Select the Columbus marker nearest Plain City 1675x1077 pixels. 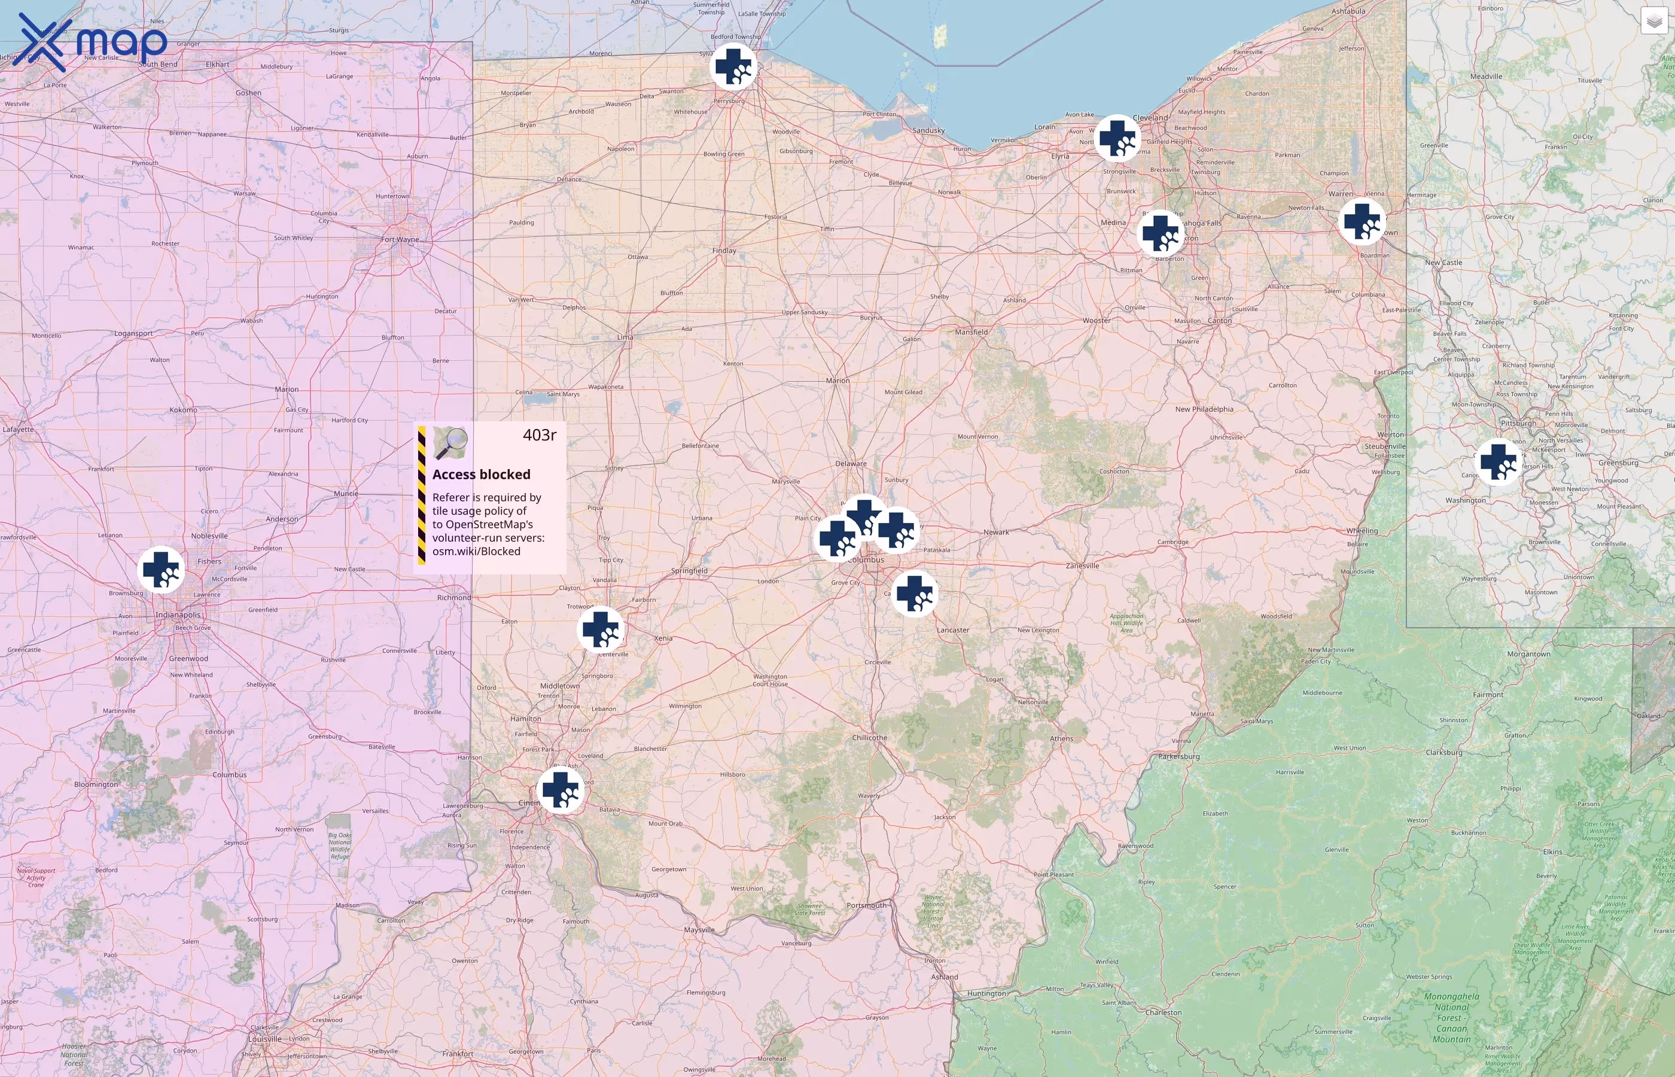point(837,538)
